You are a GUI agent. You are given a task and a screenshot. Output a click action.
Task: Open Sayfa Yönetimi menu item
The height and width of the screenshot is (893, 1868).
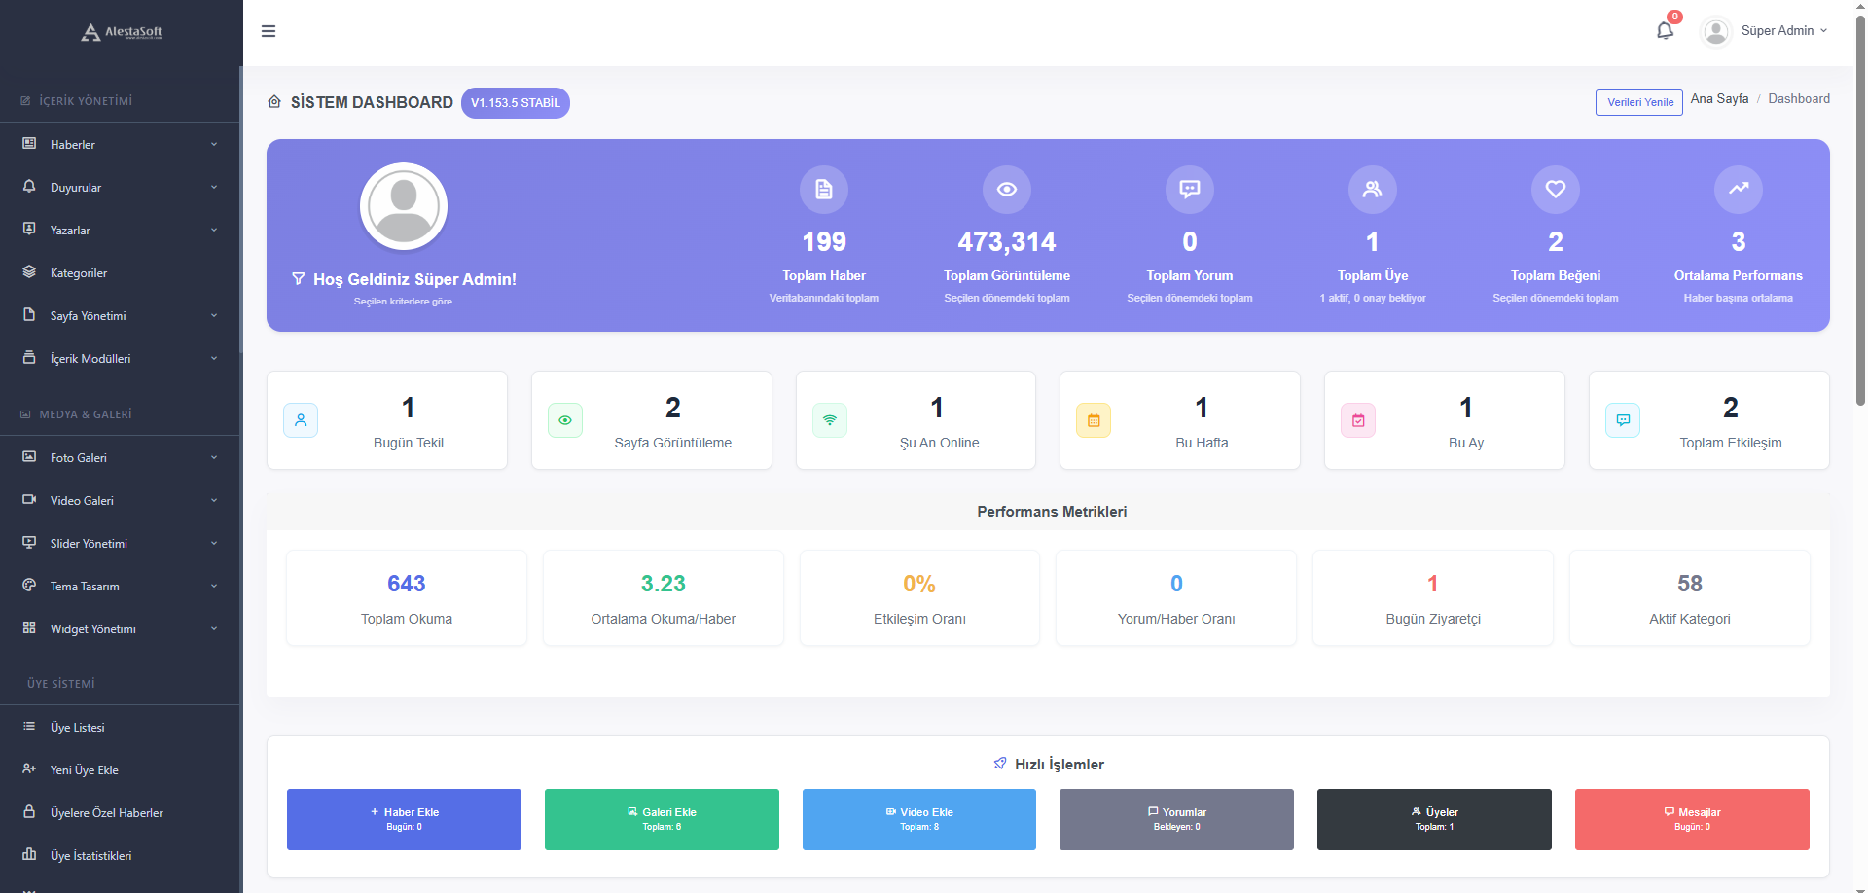pyautogui.click(x=90, y=315)
